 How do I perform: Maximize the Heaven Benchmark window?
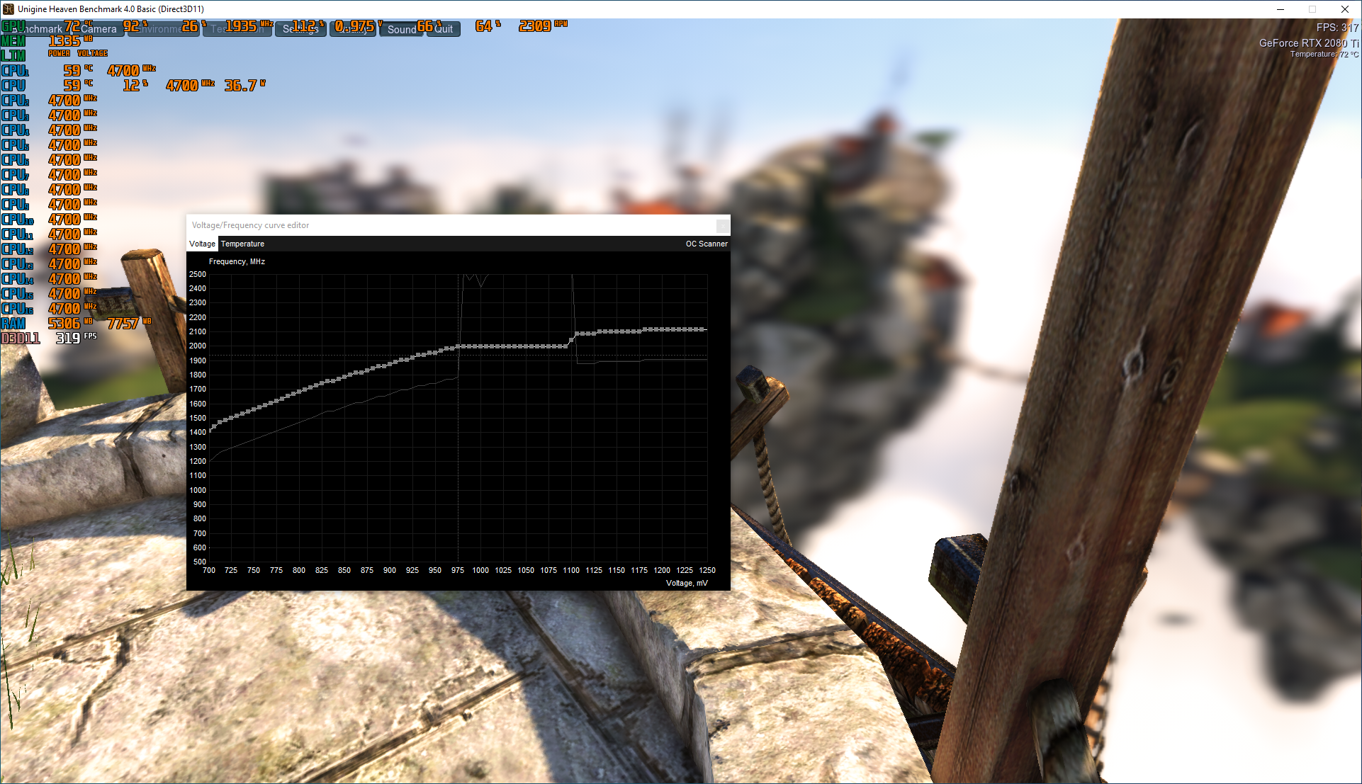1312,9
